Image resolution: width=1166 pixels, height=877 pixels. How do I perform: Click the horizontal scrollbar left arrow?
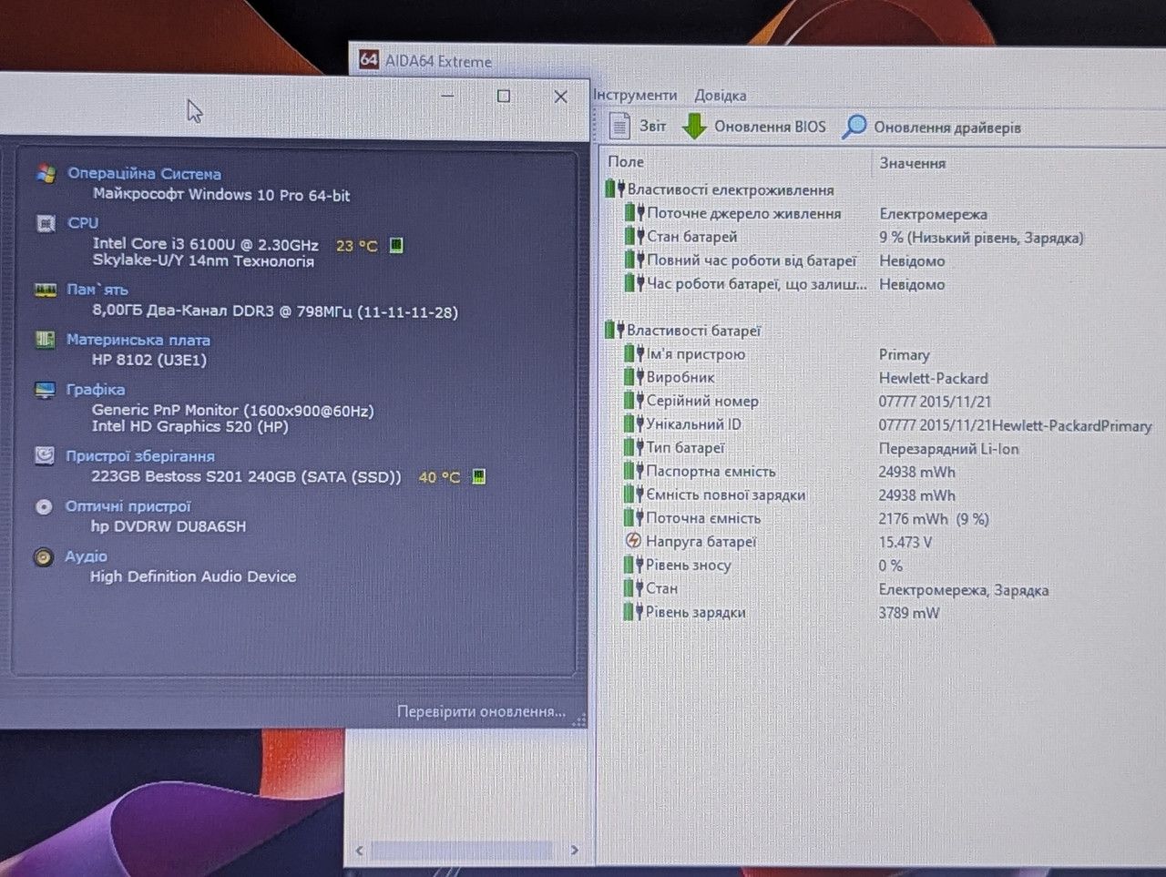pyautogui.click(x=359, y=851)
